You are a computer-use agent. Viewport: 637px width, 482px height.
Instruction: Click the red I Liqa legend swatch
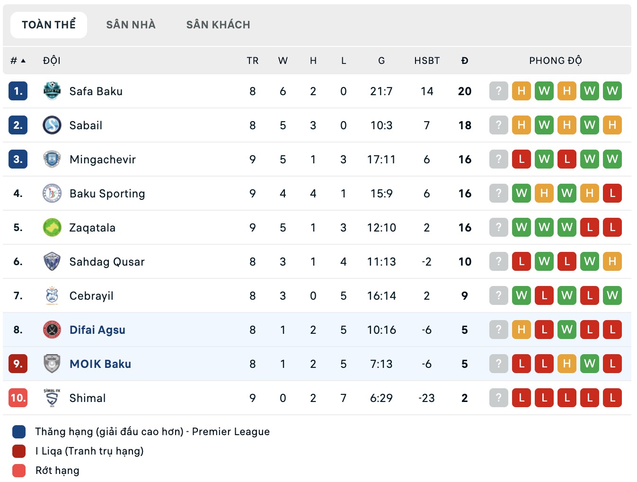pyautogui.click(x=18, y=451)
